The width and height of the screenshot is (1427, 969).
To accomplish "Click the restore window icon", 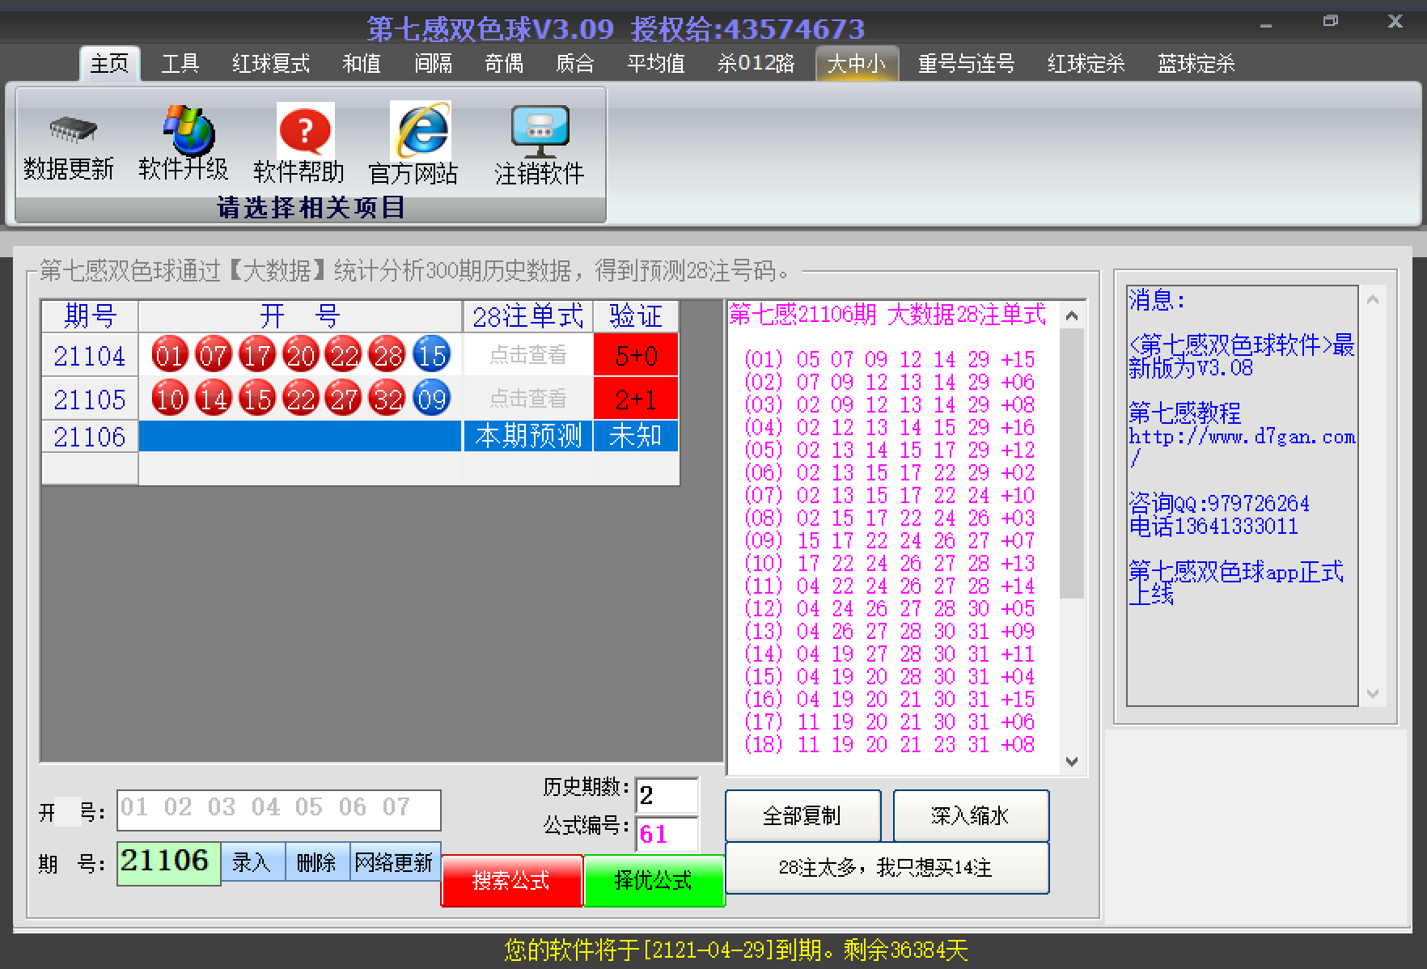I will pyautogui.click(x=1330, y=22).
